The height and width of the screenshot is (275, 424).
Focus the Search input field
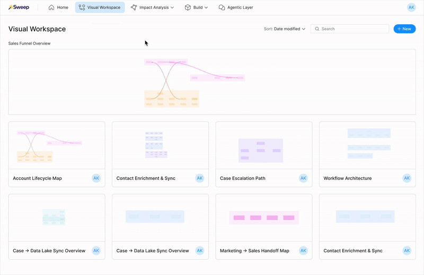click(352, 29)
